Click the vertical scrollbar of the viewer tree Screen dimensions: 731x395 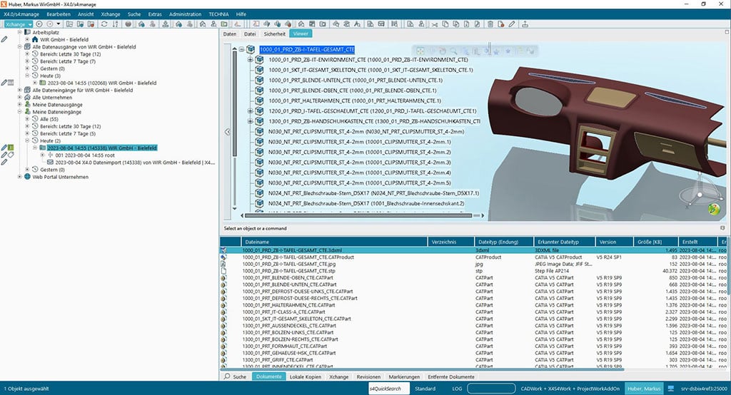click(234, 103)
